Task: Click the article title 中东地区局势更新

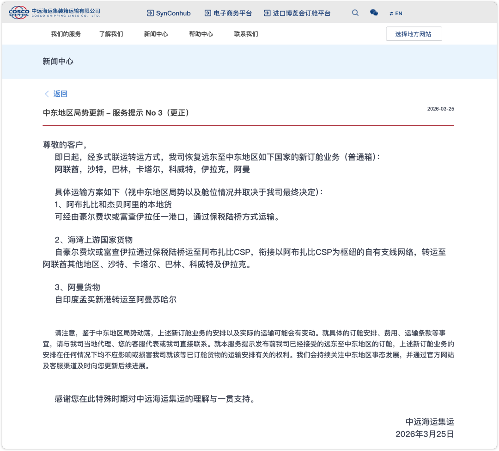Action: click(x=116, y=113)
